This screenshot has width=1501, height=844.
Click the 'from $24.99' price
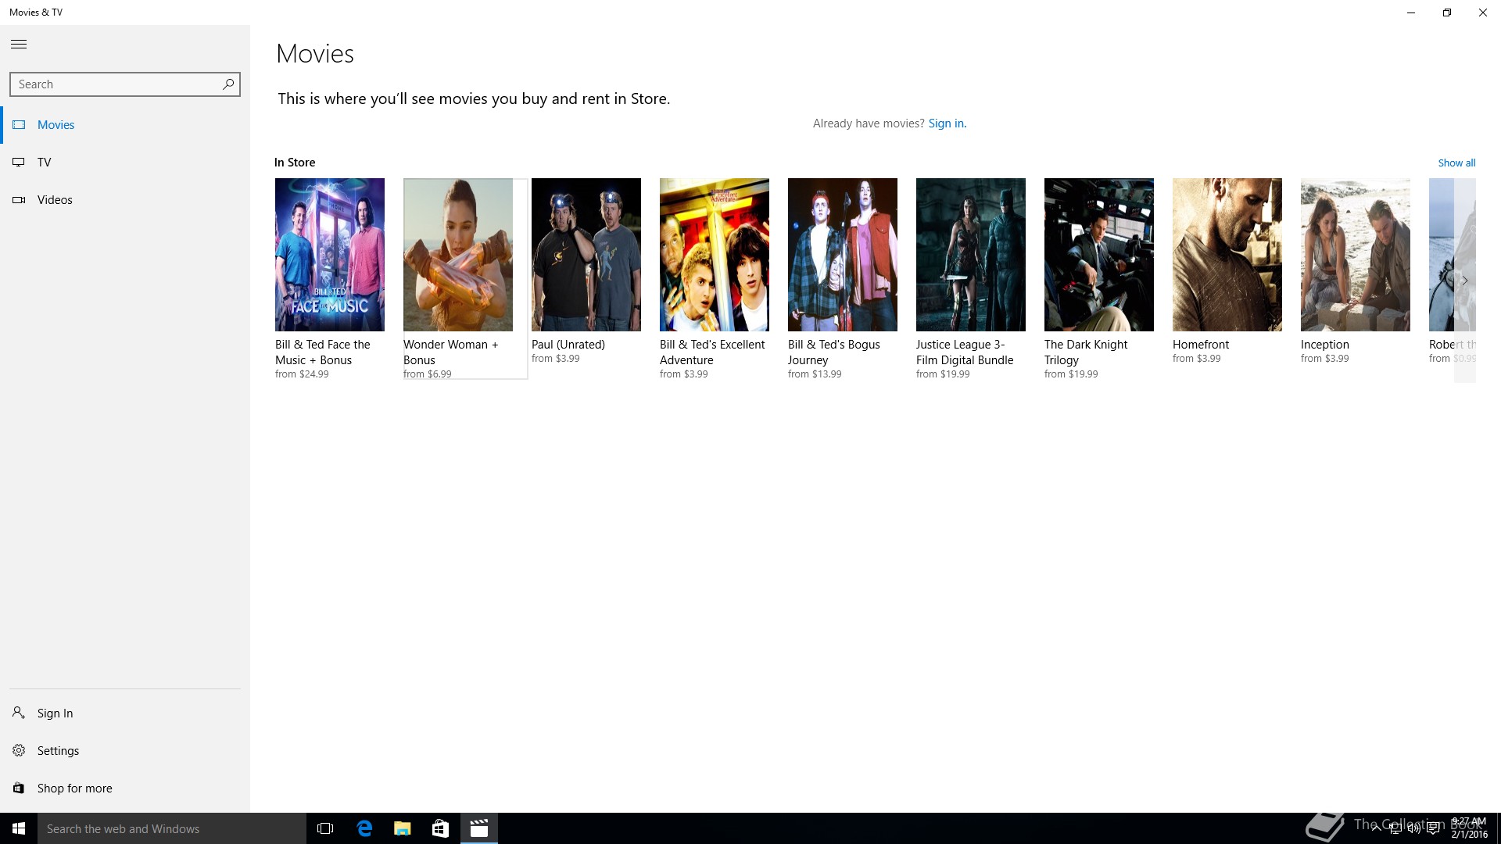coord(302,374)
